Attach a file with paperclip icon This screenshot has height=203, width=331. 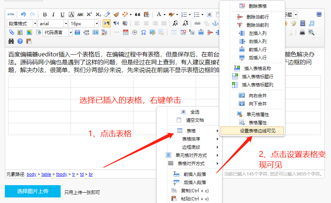coord(11,32)
